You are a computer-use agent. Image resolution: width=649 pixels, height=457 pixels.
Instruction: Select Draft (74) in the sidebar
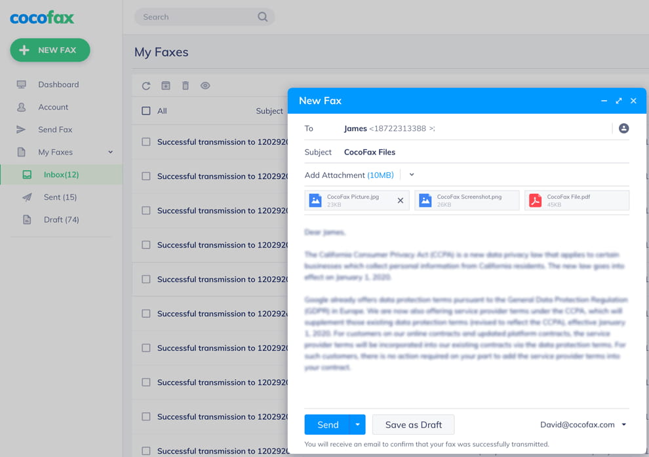(x=61, y=219)
